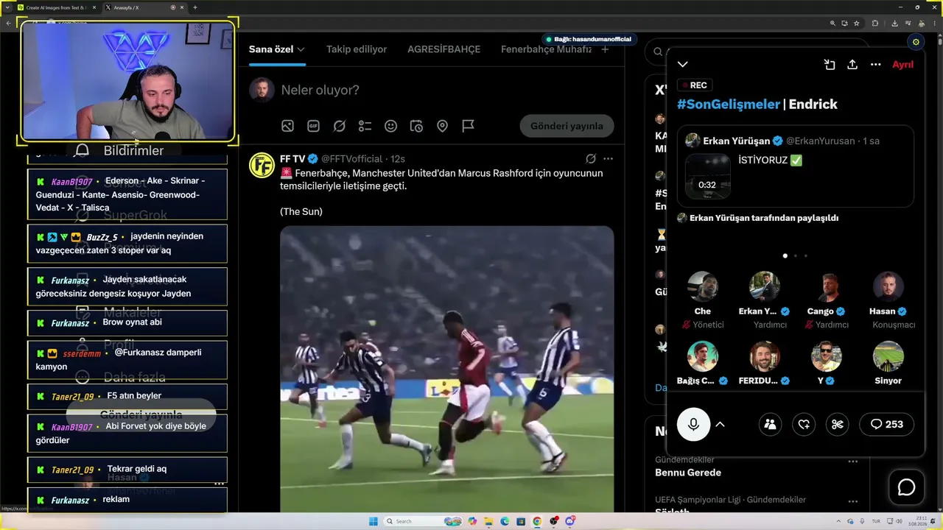Image resolution: width=943 pixels, height=530 pixels.
Task: Open Che's host avatar in the Space
Action: click(702, 286)
